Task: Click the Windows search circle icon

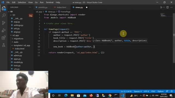Action: point(53,95)
